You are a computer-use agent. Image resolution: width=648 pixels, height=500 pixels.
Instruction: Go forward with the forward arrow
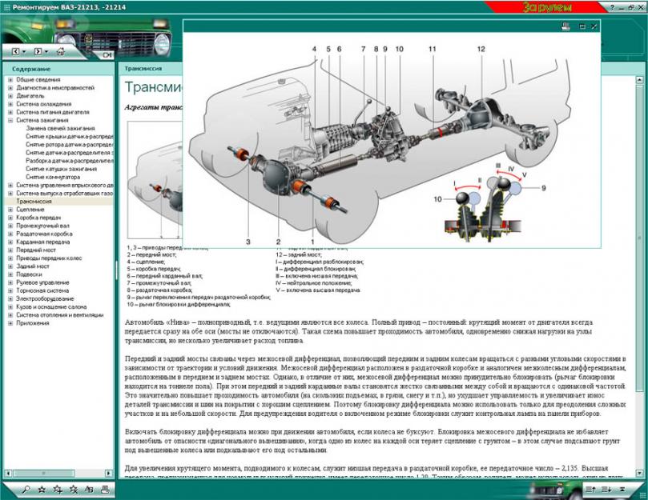38,52
